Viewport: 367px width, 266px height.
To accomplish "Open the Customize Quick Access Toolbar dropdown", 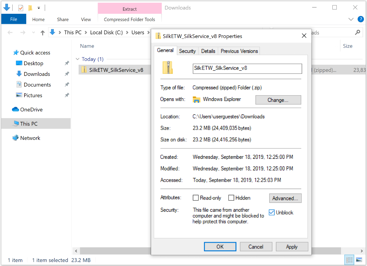I will (x=39, y=8).
